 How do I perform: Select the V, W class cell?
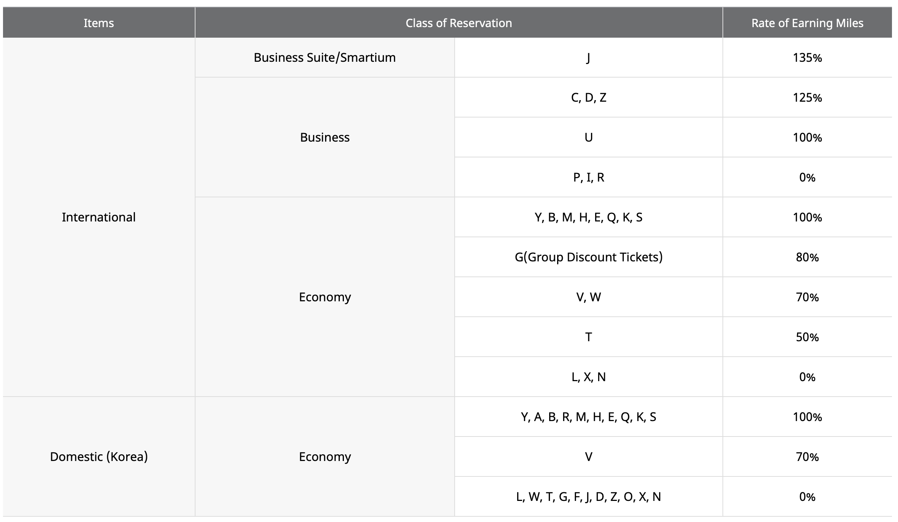click(x=588, y=297)
